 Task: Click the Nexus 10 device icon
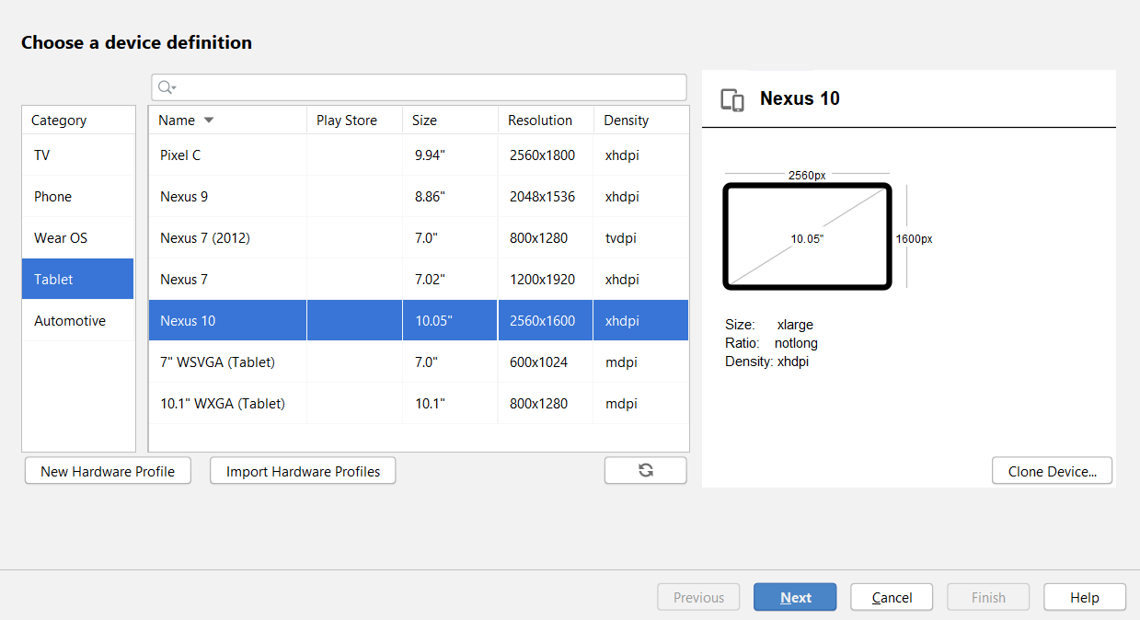point(732,100)
